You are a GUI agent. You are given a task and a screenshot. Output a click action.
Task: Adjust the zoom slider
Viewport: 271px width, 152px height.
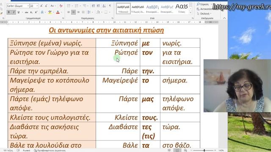(204, 150)
